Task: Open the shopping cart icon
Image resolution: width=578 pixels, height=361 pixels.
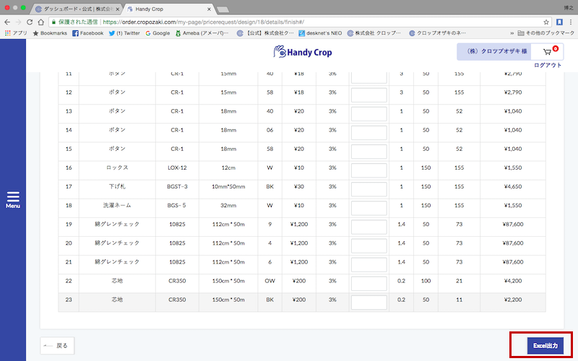Action: coord(548,52)
